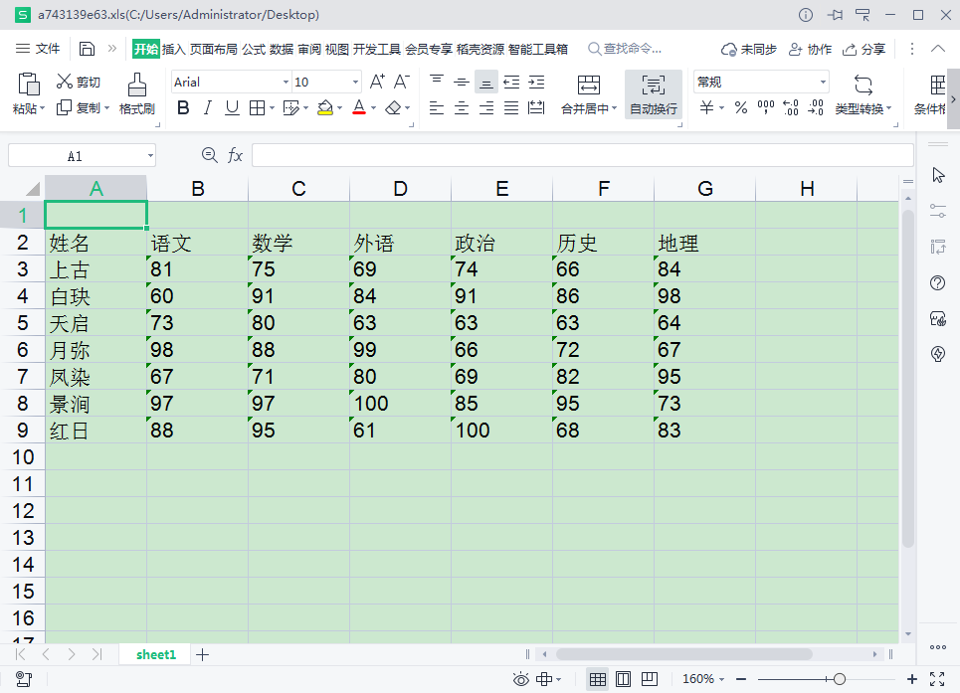Align text to middle vertically
Image resolution: width=960 pixels, height=693 pixels.
(462, 82)
